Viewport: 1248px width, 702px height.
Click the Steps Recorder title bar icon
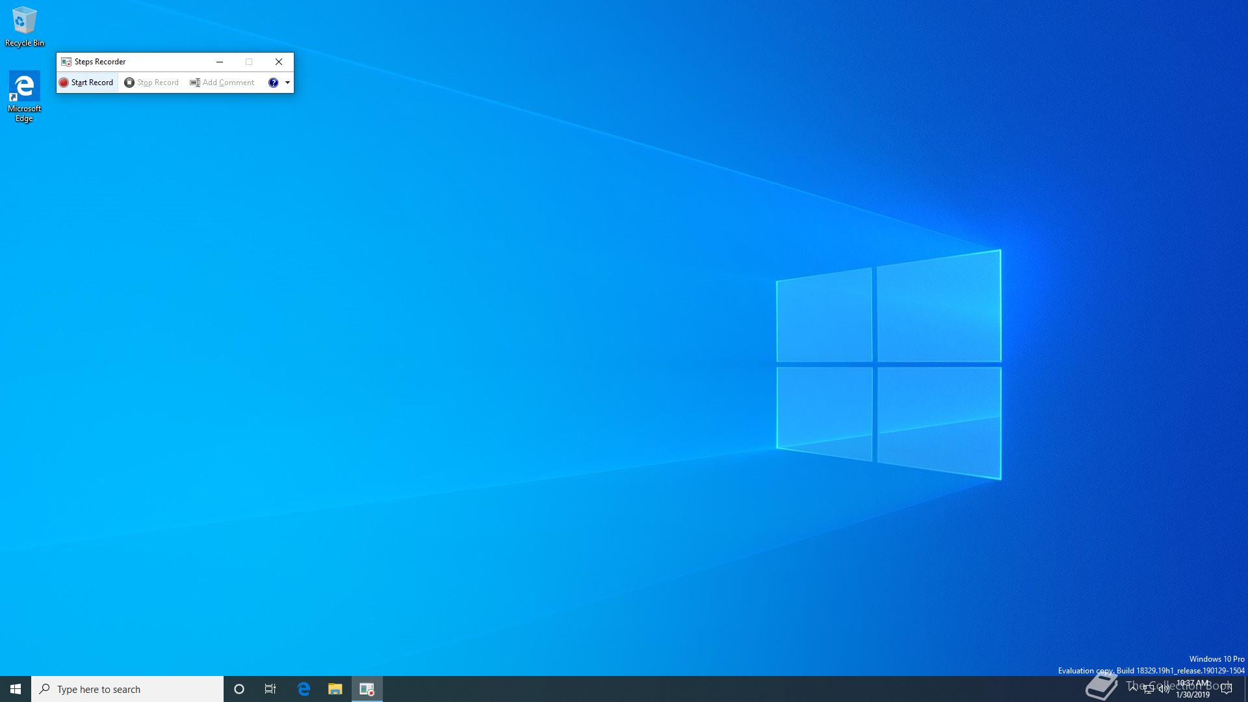[66, 62]
